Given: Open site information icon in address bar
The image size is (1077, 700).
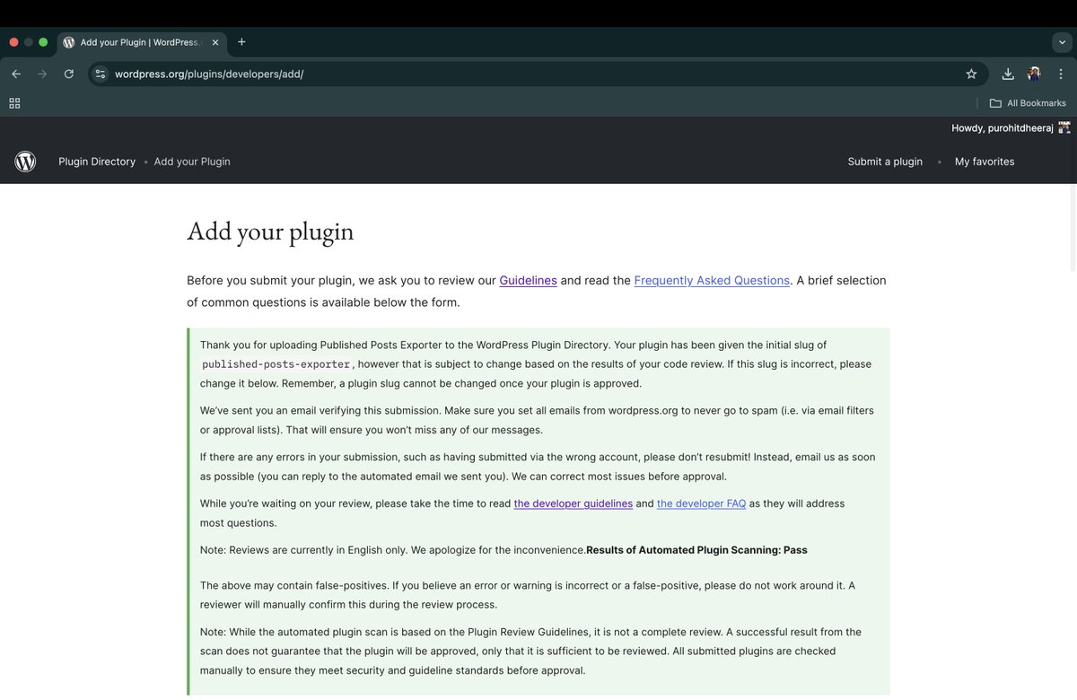Looking at the screenshot, I should 101,74.
